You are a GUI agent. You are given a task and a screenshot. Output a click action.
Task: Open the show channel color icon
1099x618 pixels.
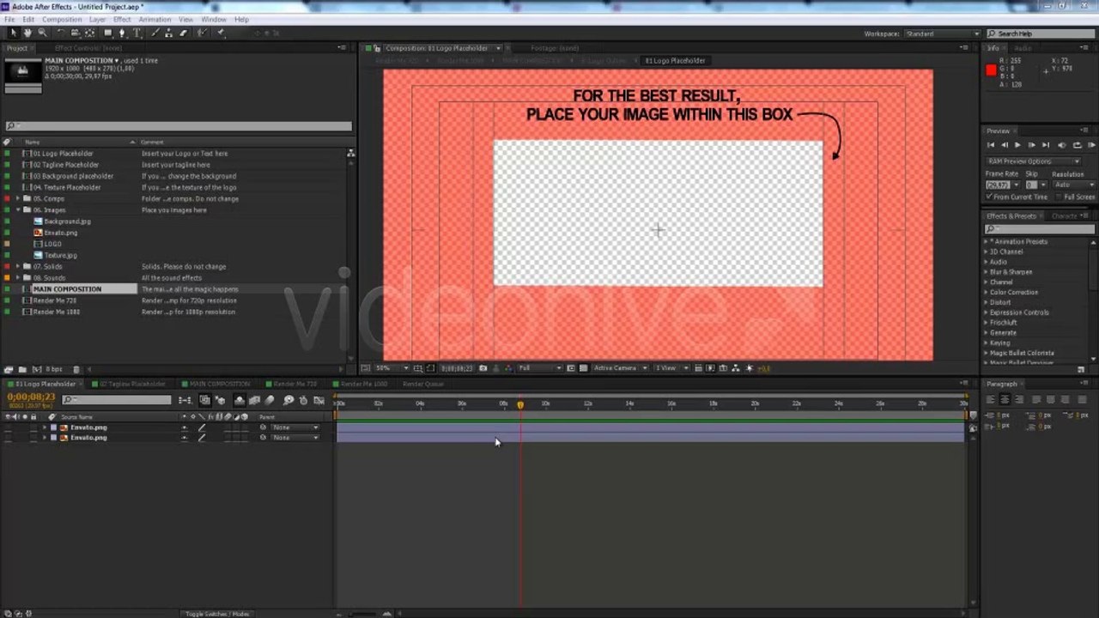(x=508, y=368)
